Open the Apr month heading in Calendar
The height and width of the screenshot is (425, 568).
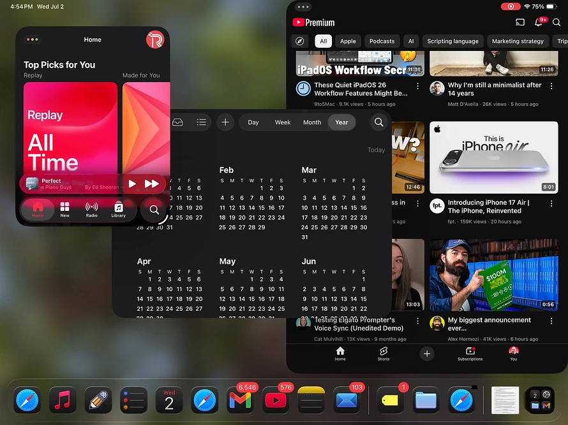(144, 261)
